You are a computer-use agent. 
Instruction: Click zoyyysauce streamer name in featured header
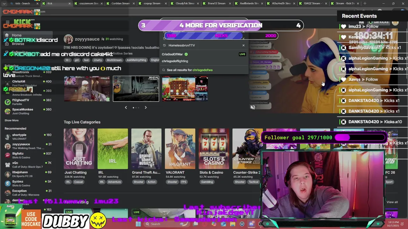coord(87,39)
